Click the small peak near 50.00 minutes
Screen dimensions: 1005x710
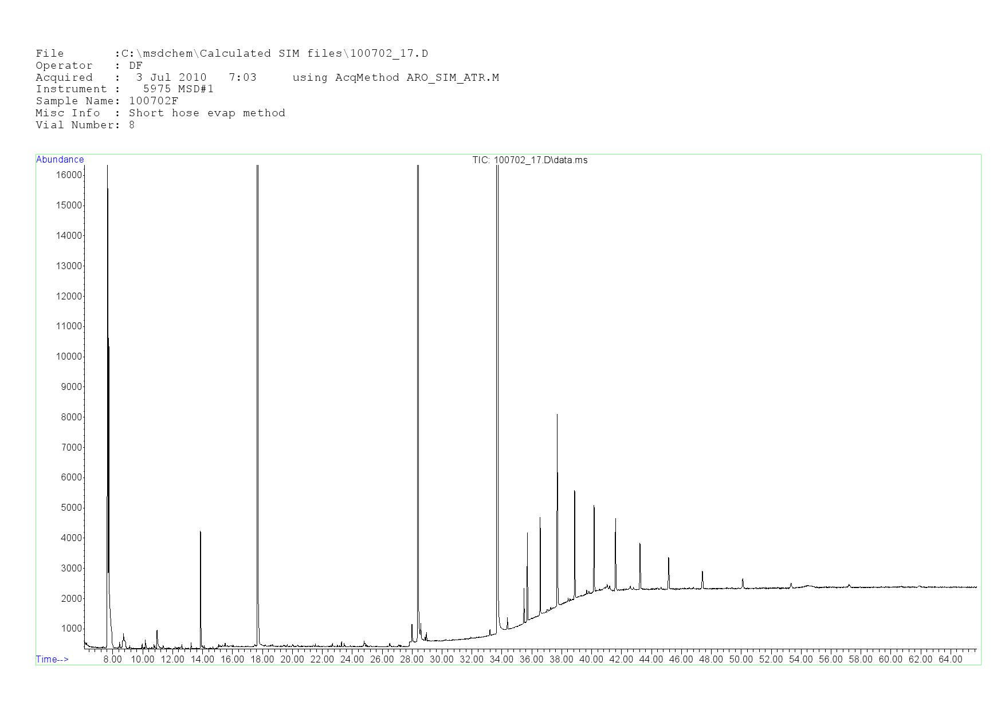743,579
